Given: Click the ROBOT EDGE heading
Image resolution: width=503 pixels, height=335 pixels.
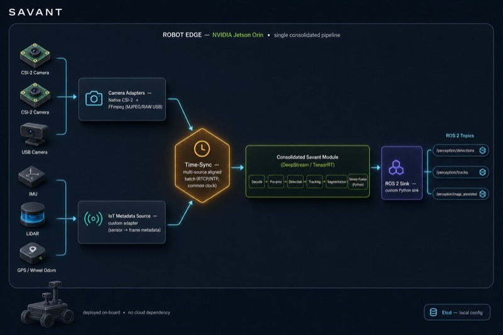Looking at the screenshot, I should (182, 35).
